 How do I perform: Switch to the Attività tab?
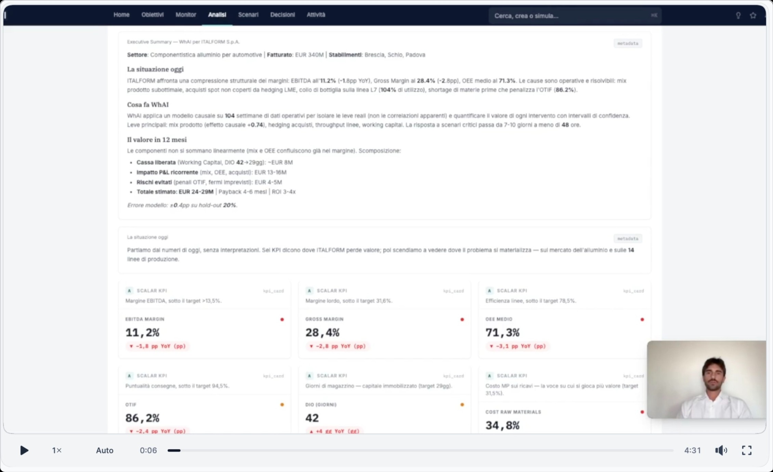(x=316, y=15)
